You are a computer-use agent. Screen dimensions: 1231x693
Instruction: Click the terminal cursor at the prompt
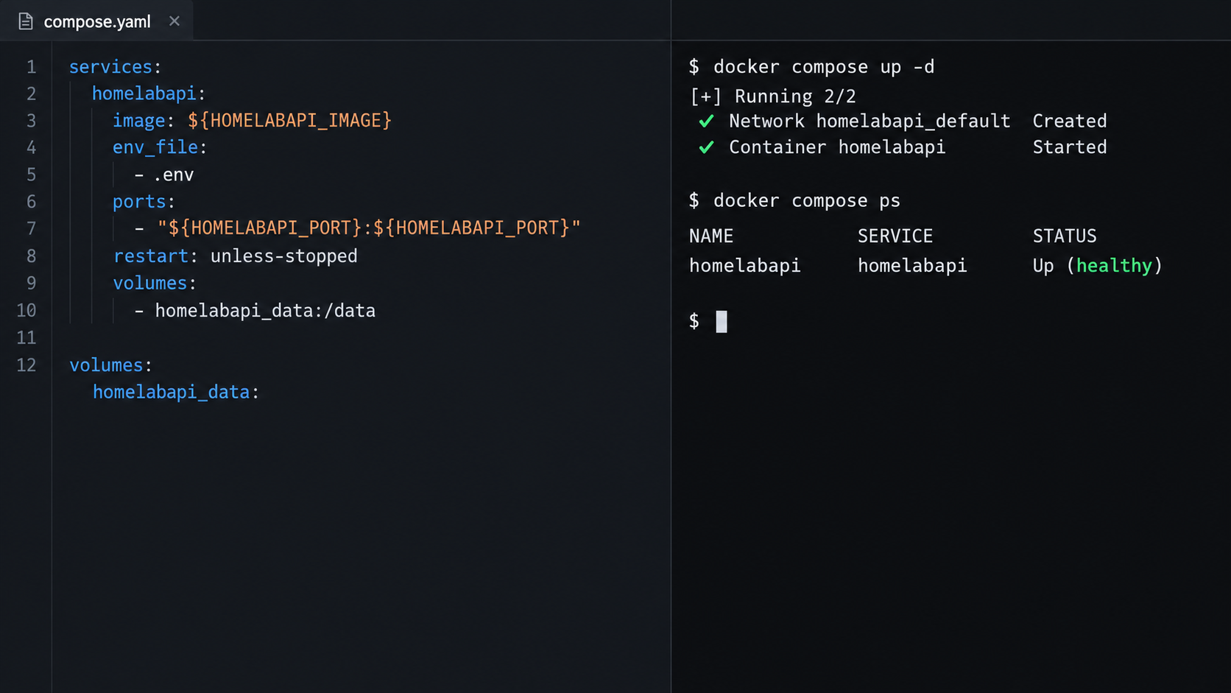(x=722, y=322)
